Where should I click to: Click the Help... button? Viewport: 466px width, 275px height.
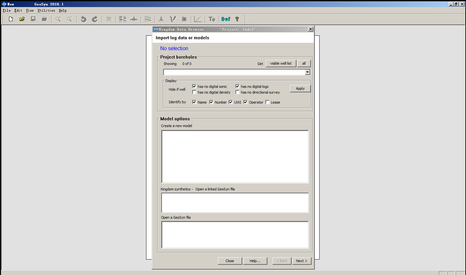point(255,261)
